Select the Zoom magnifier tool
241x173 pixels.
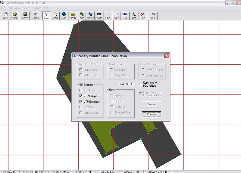coord(55,16)
